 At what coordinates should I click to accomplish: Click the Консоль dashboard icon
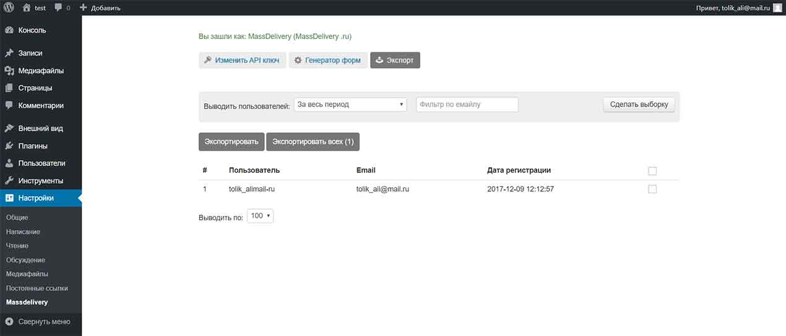pos(9,30)
